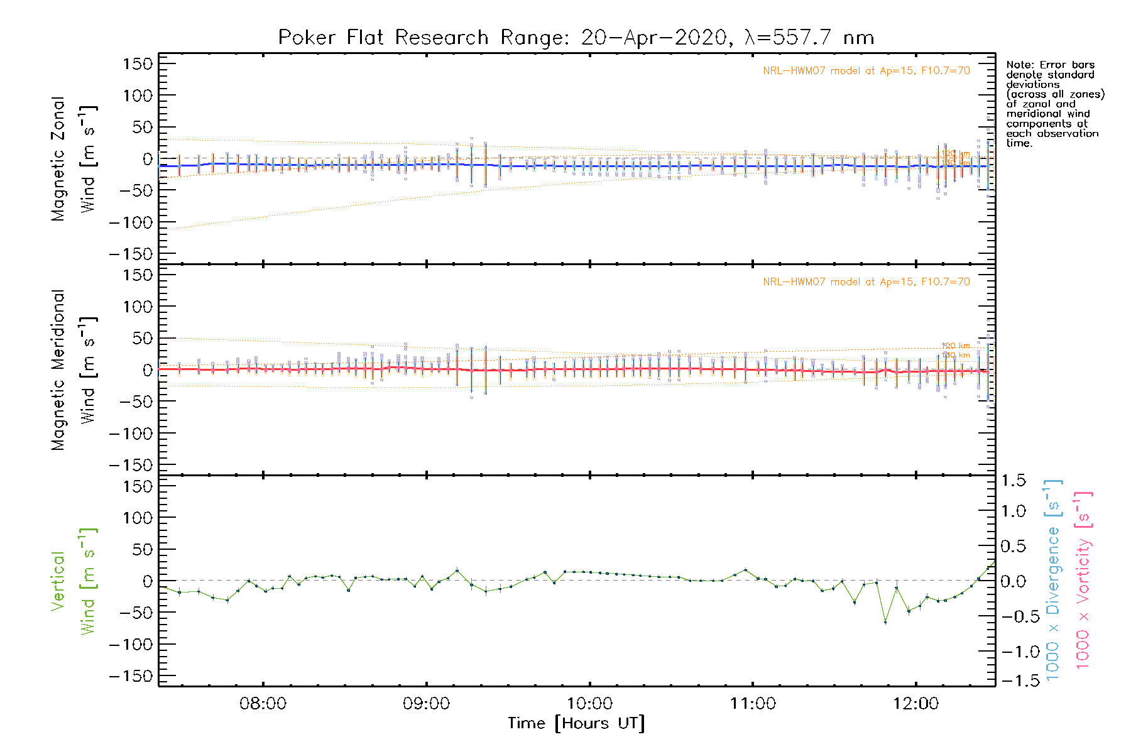The image size is (1131, 754).
Task: Click the NRL-HWM07 model legend in meridional panel
Action: 866,281
